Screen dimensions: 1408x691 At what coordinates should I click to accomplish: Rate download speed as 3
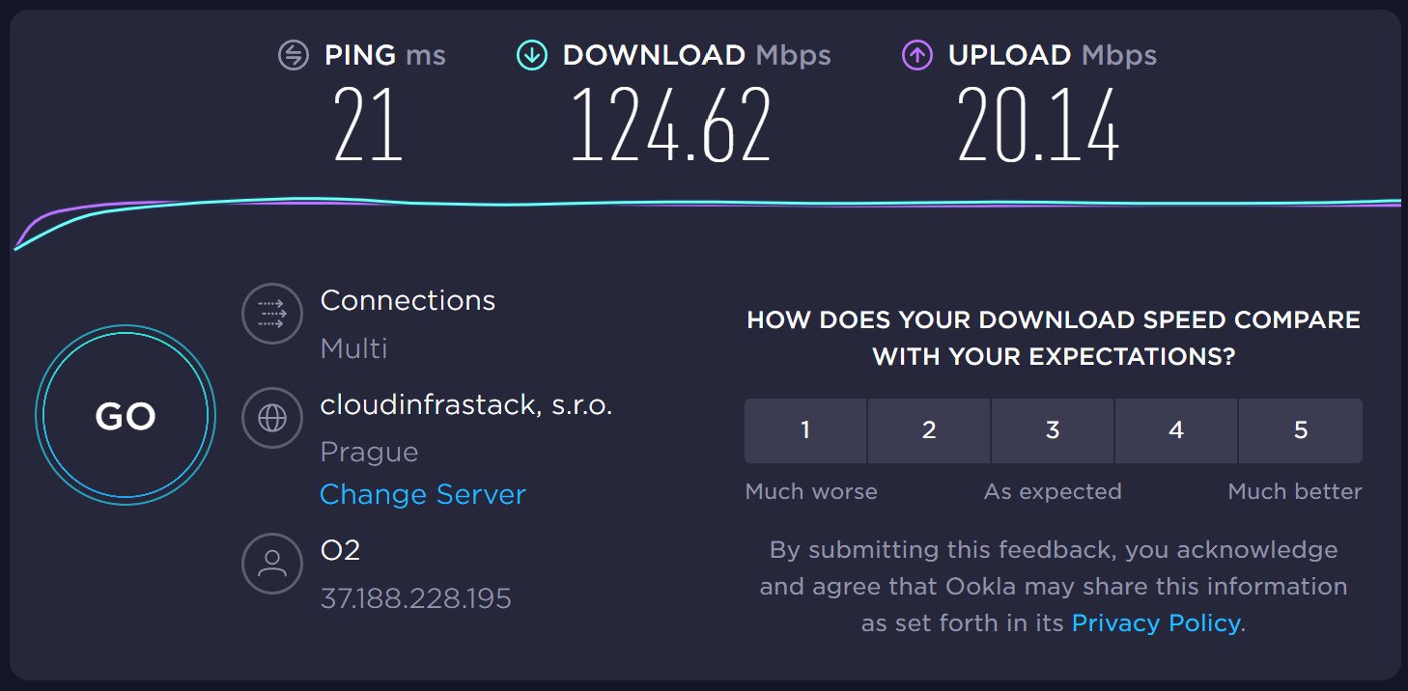1053,430
